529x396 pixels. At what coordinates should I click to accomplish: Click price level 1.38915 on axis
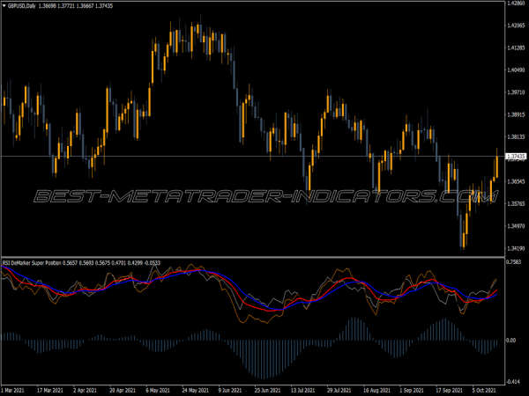tap(516, 114)
